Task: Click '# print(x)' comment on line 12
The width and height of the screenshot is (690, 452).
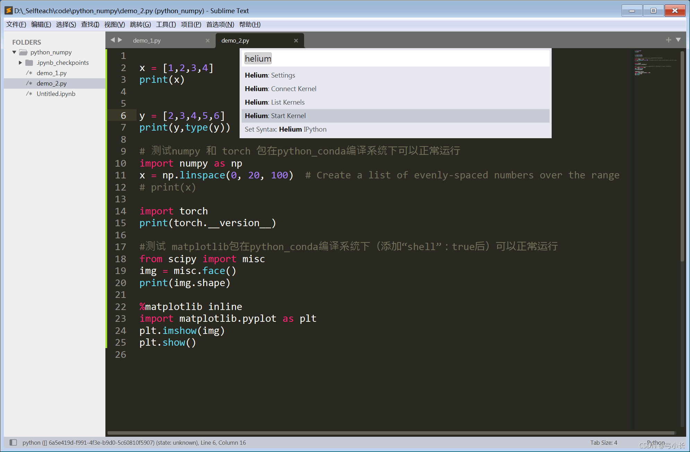Action: pyautogui.click(x=168, y=187)
